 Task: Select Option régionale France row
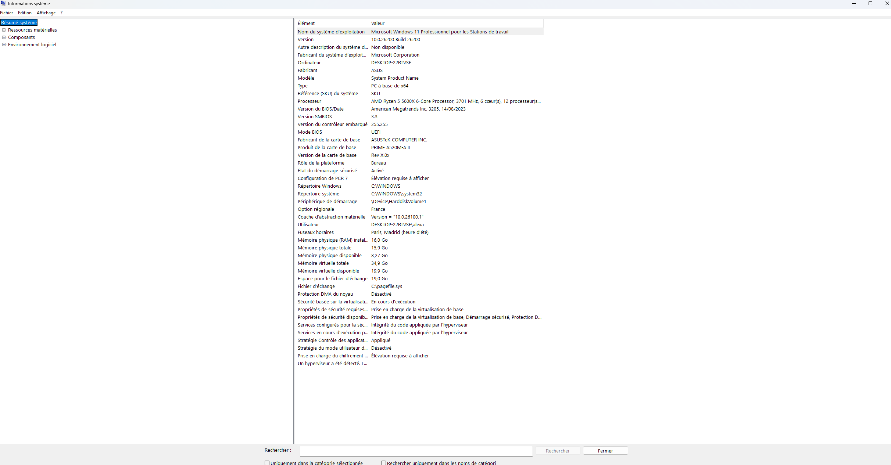tap(419, 209)
